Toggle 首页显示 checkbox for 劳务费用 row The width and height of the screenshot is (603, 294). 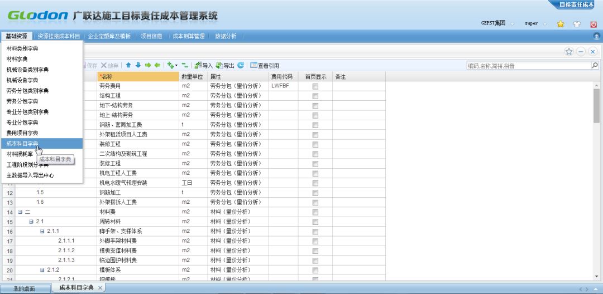315,86
